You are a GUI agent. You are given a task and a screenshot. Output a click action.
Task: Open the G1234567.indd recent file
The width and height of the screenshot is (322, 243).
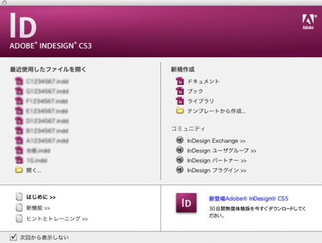tap(47, 91)
